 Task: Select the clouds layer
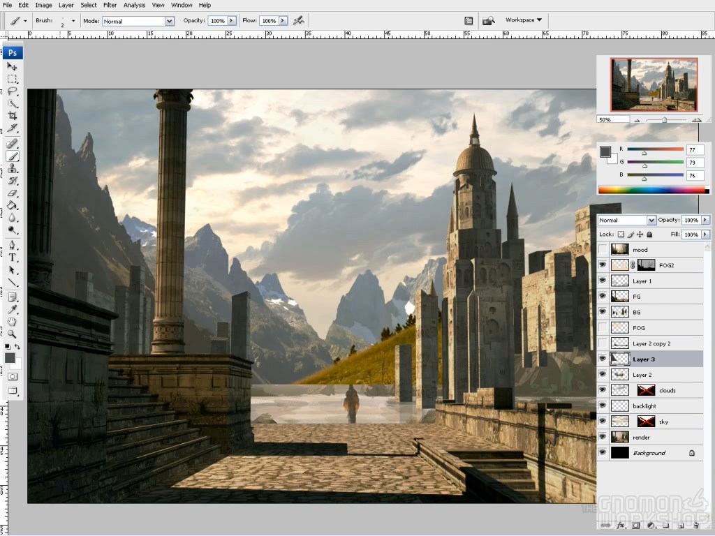667,390
